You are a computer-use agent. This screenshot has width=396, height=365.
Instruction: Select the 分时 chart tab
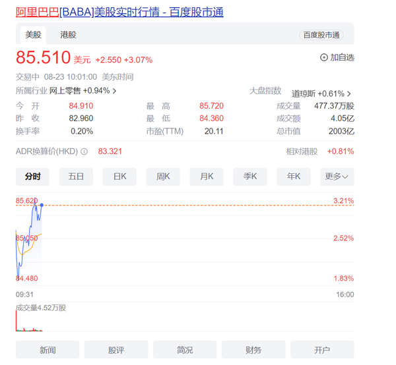pos(32,177)
